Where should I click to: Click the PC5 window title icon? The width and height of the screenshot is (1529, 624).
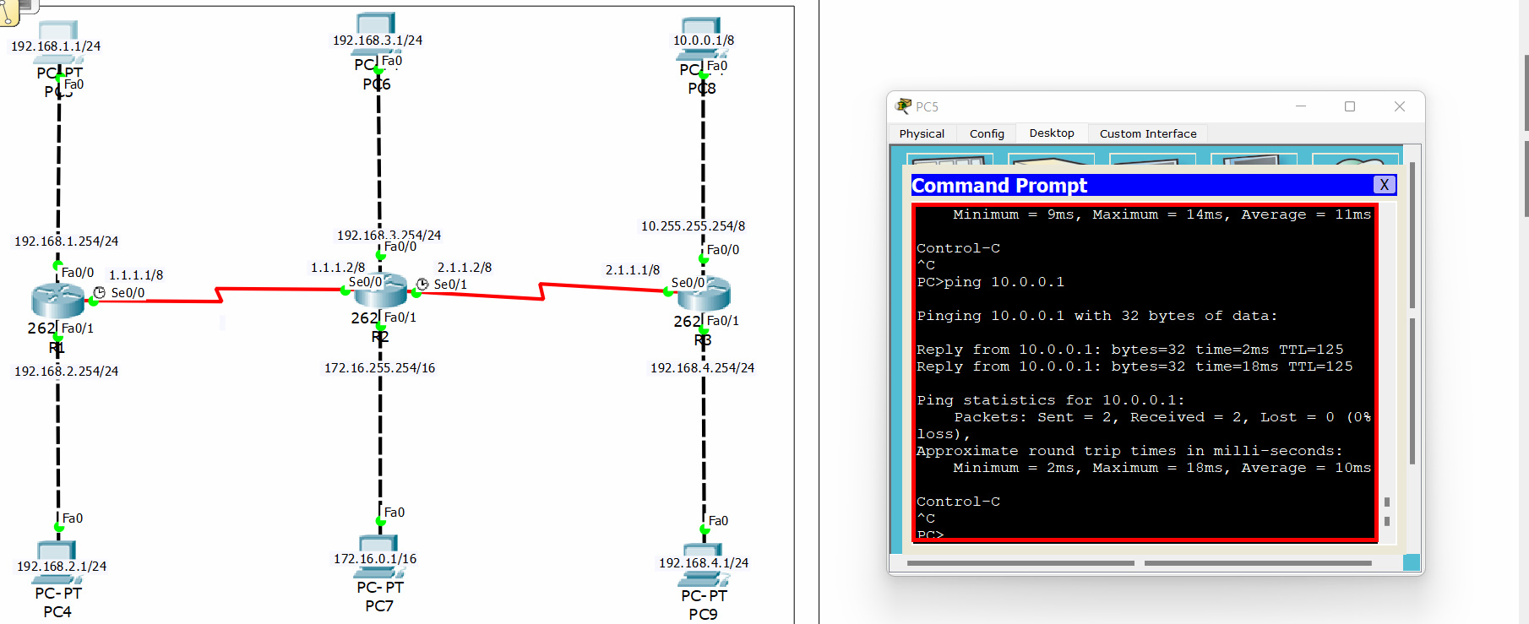903,106
